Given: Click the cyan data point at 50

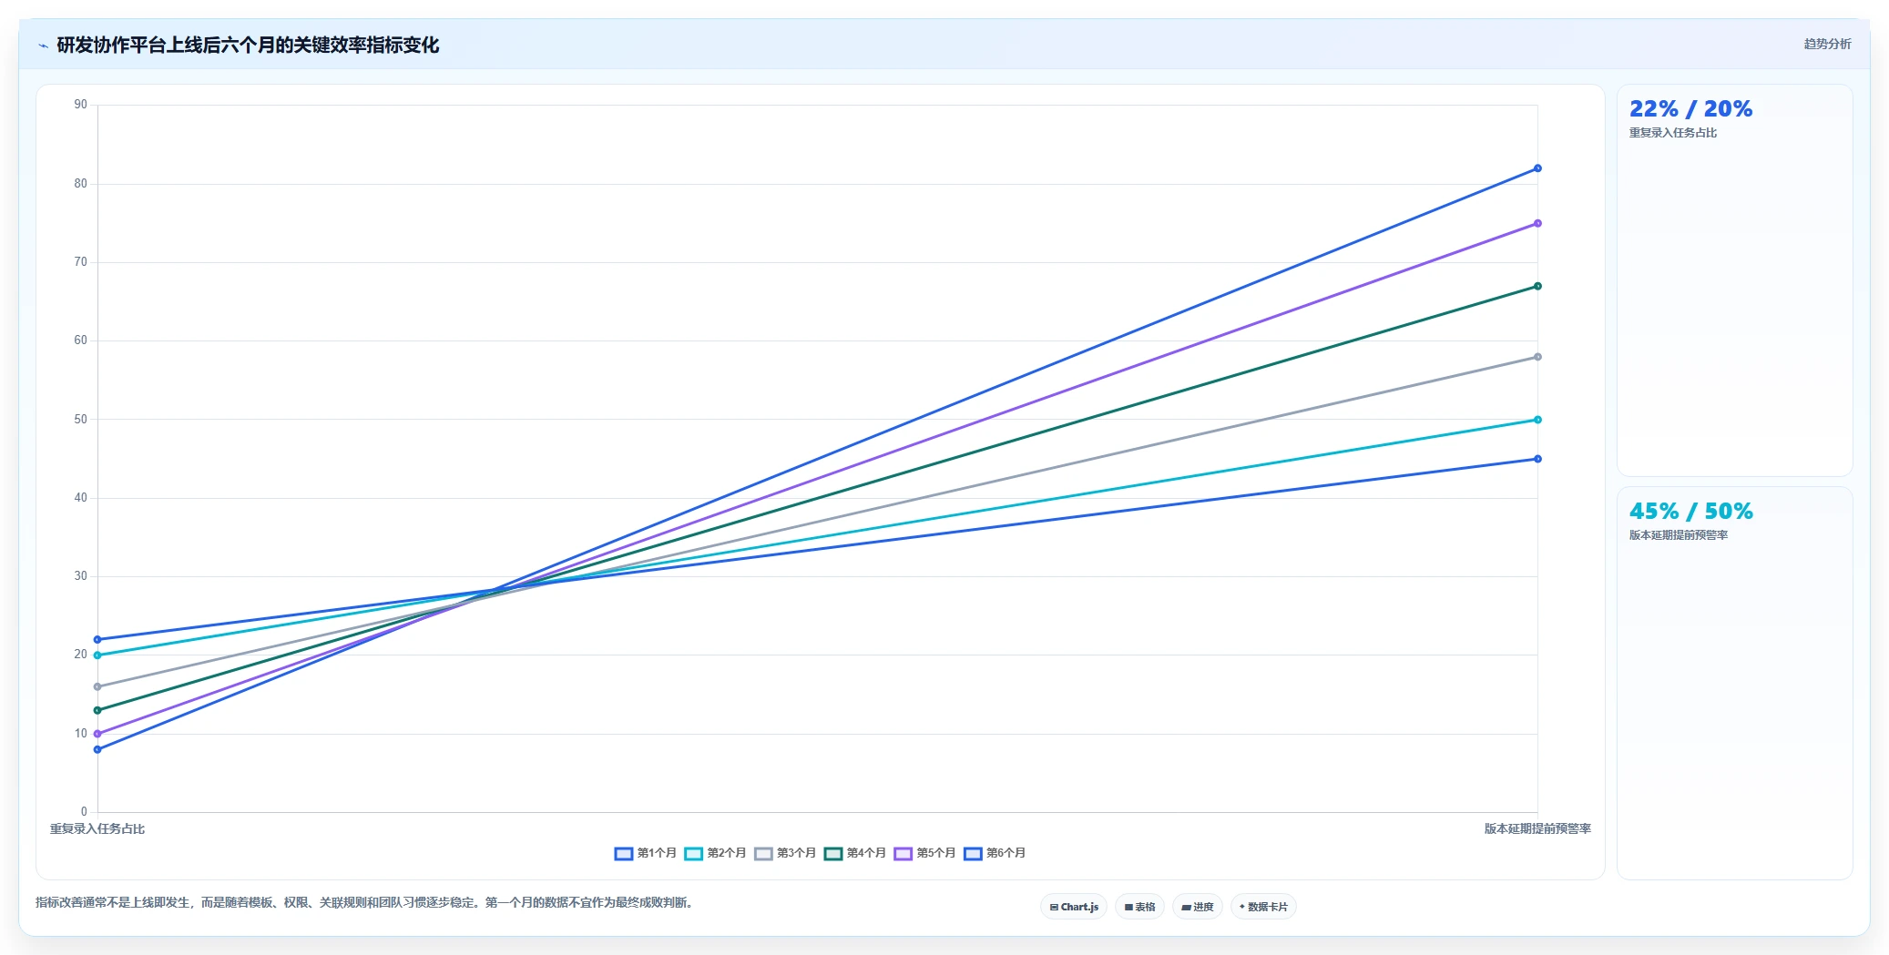Looking at the screenshot, I should coord(1537,420).
